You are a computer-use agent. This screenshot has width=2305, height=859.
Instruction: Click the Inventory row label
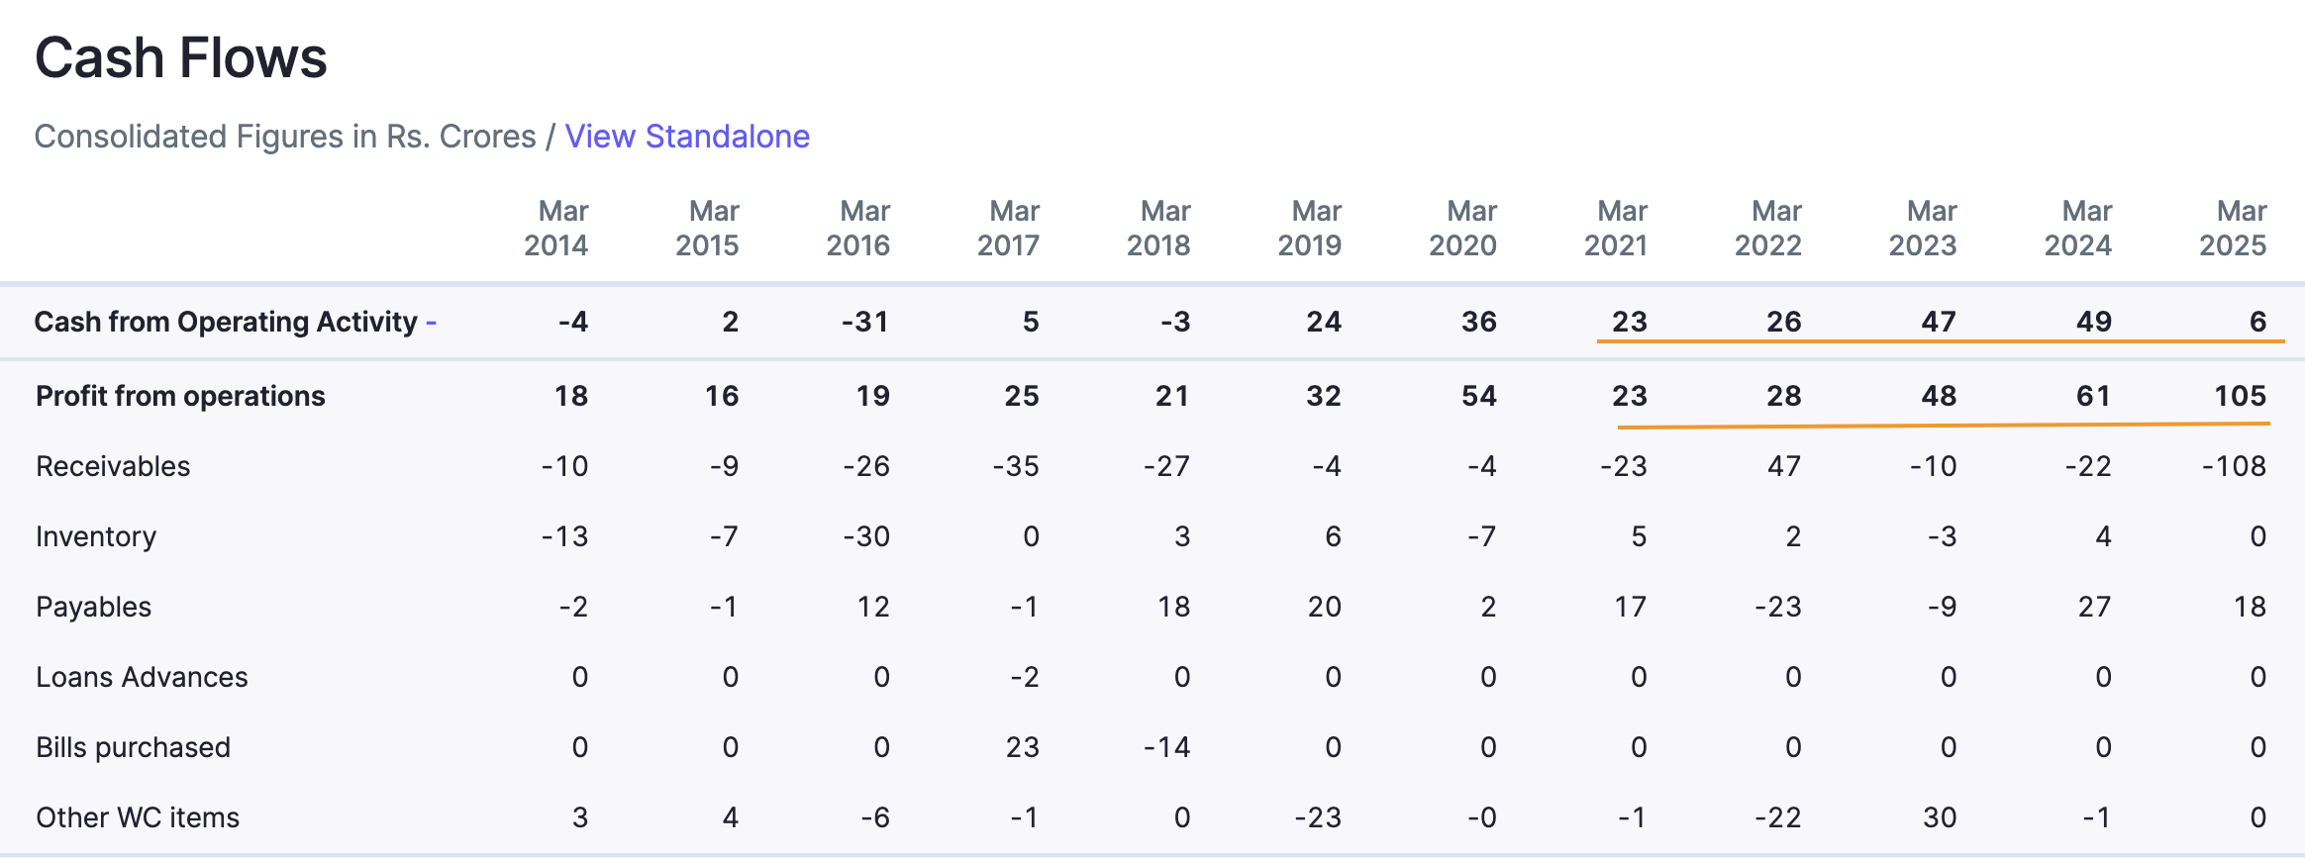point(96,536)
